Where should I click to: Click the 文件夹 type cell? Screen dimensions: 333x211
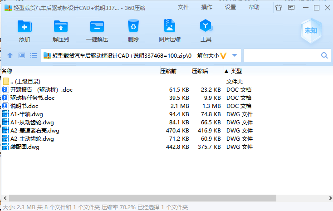pyautogui.click(x=235, y=82)
